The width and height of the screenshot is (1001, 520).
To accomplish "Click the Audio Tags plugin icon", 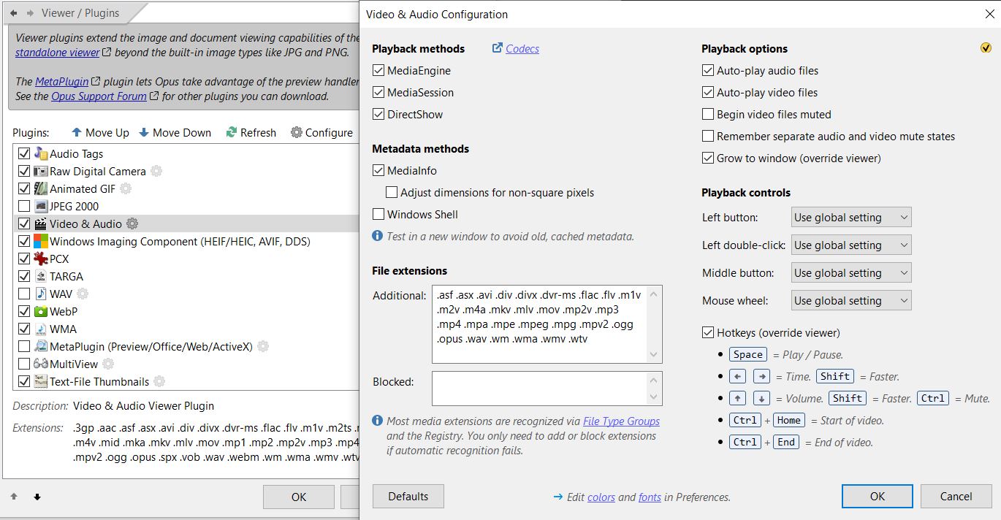I will click(x=41, y=153).
